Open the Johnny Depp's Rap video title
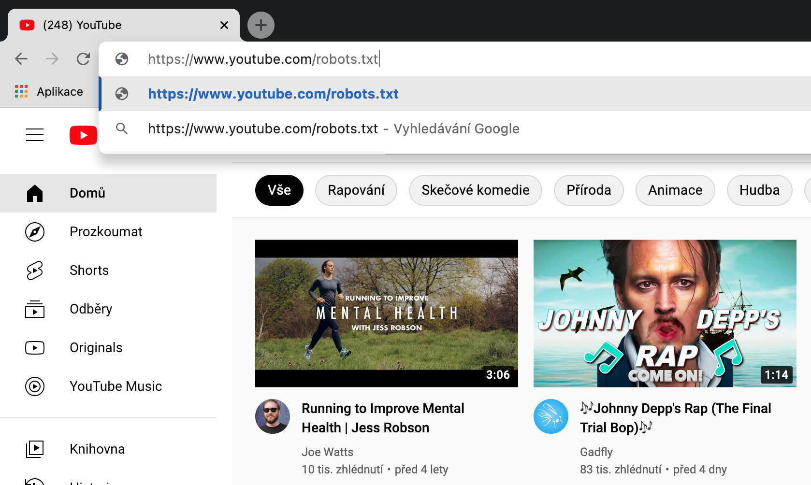Image resolution: width=811 pixels, height=485 pixels. (x=676, y=418)
